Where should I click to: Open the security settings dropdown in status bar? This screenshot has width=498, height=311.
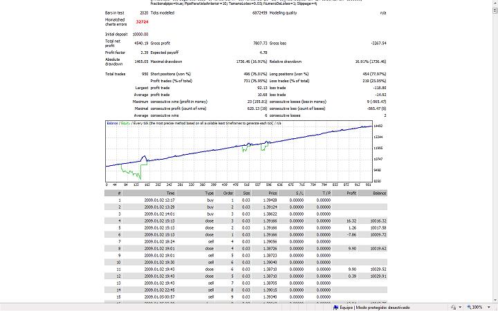click(x=459, y=306)
